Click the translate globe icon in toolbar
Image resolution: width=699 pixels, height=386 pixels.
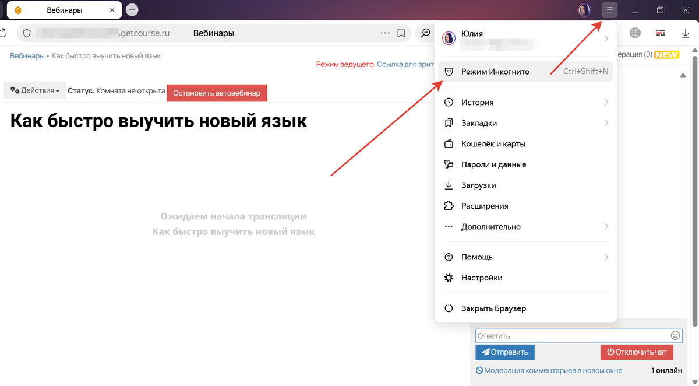point(635,33)
